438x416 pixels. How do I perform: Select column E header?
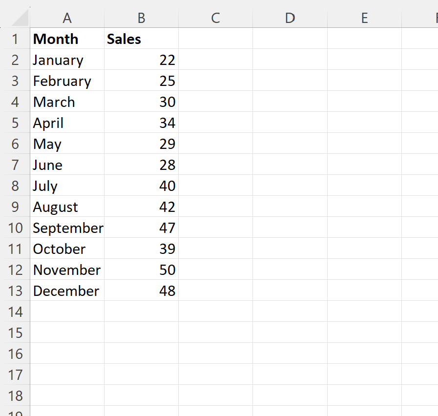(x=364, y=18)
